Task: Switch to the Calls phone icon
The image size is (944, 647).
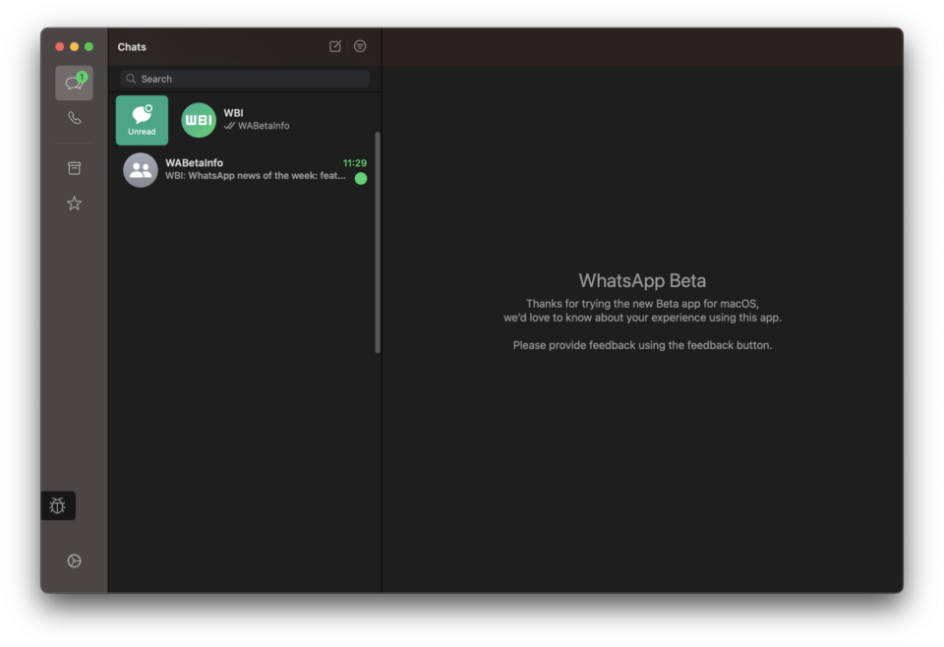Action: 74,118
